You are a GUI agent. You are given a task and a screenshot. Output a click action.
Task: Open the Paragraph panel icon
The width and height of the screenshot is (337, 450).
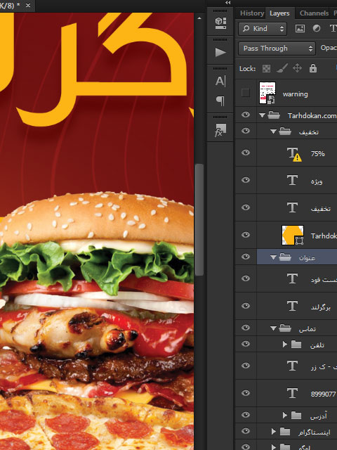[x=220, y=101]
